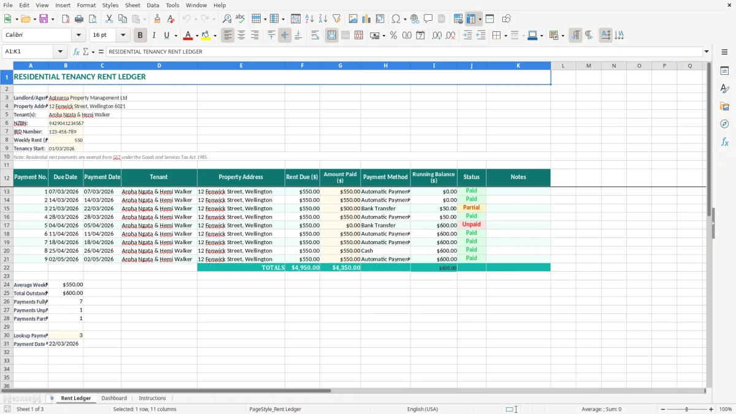This screenshot has width=736, height=414.
Task: Click the Sum (Σ) button
Action: coord(85,52)
